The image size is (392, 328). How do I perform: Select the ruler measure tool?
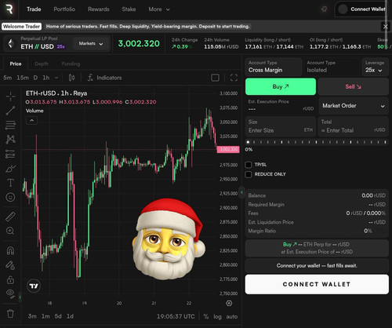pyautogui.click(x=10, y=217)
